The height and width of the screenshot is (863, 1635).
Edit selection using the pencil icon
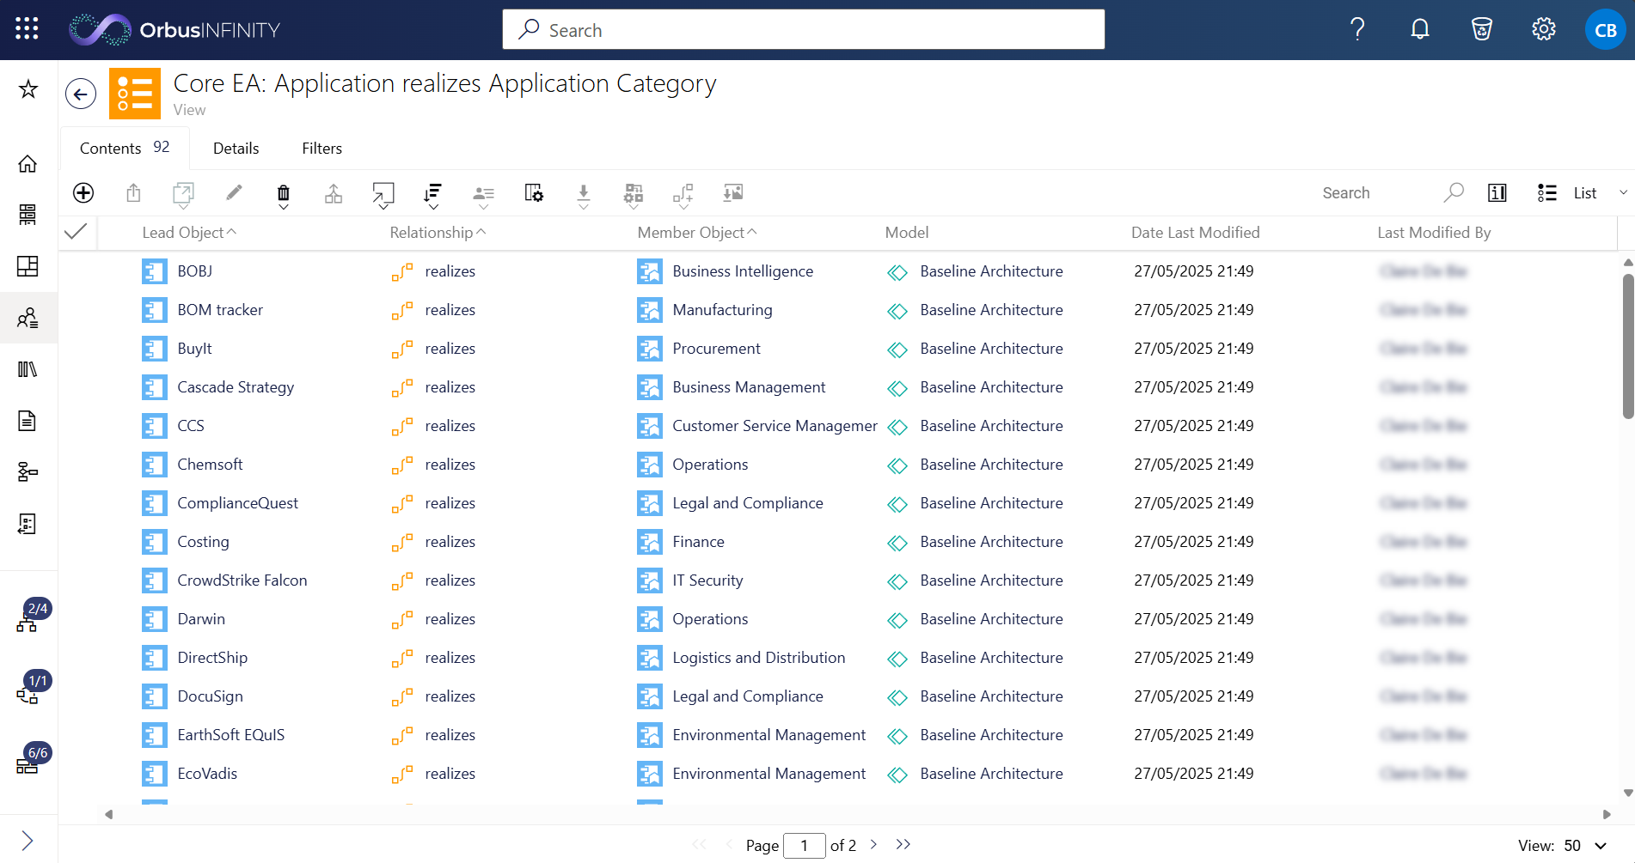233,193
